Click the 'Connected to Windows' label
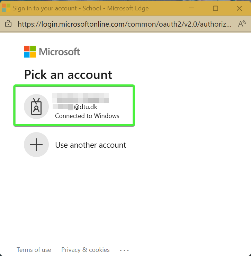251x256 pixels. coord(87,116)
